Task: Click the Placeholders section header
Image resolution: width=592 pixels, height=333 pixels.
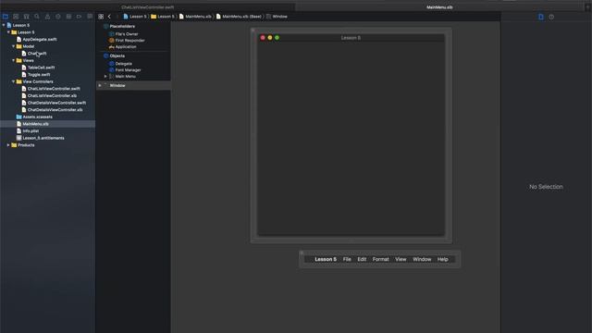Action: [x=122, y=27]
